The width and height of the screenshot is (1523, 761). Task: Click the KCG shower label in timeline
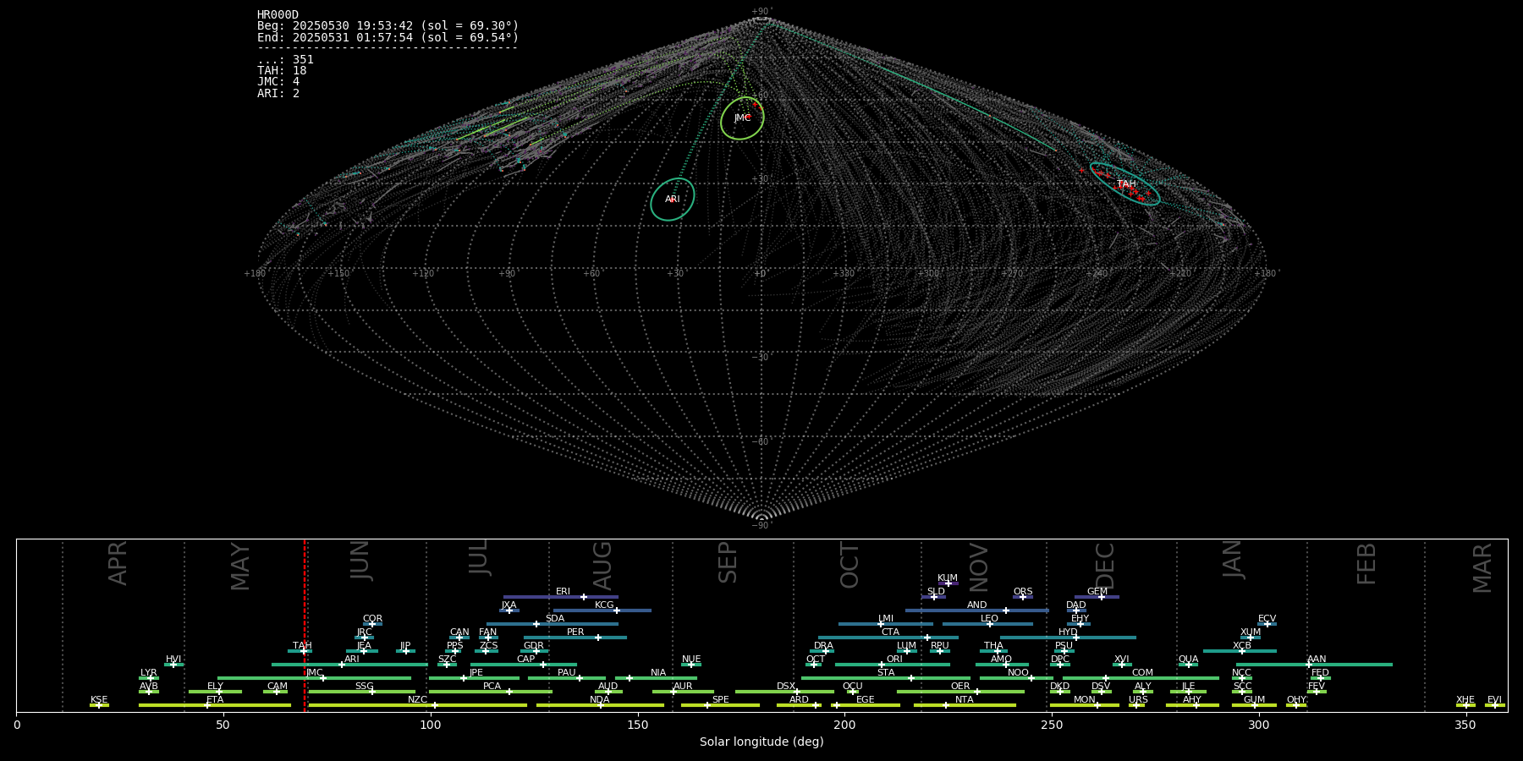[x=604, y=605]
